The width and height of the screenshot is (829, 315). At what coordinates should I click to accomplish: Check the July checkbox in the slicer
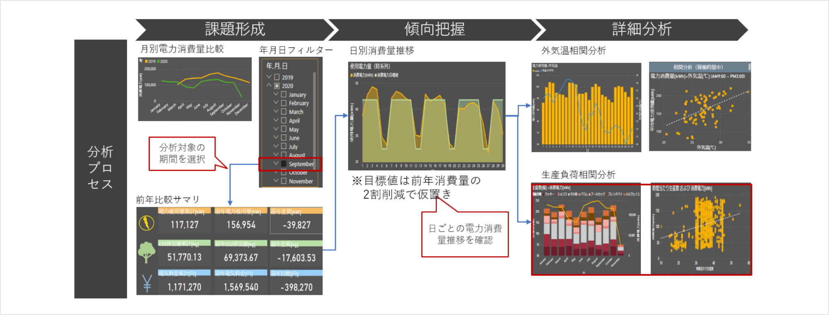click(284, 146)
